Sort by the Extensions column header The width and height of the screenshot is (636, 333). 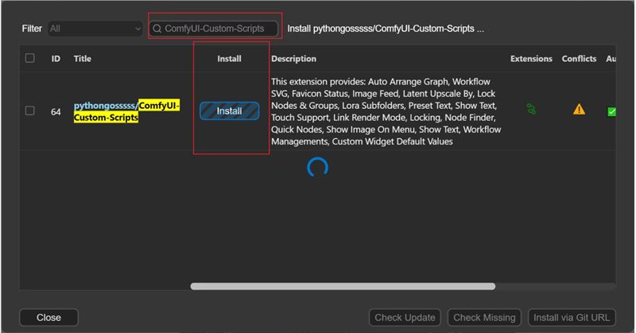point(531,59)
